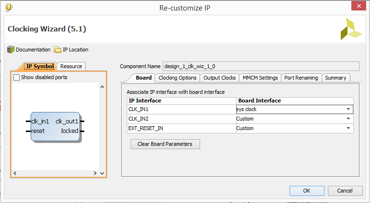Select the Board tab
This screenshot has height=203, width=370.
coord(144,78)
